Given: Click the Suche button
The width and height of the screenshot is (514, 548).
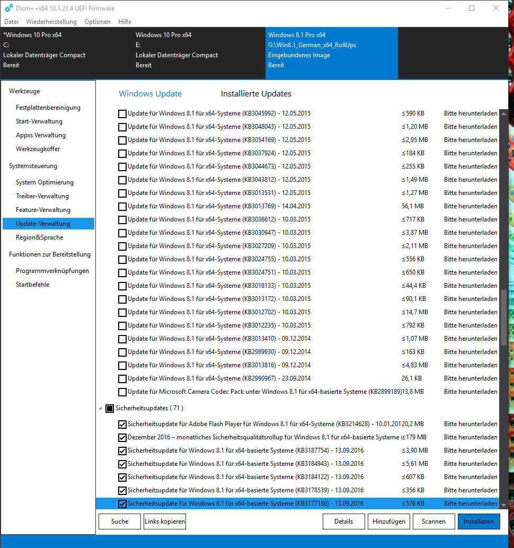Looking at the screenshot, I should click(120, 522).
